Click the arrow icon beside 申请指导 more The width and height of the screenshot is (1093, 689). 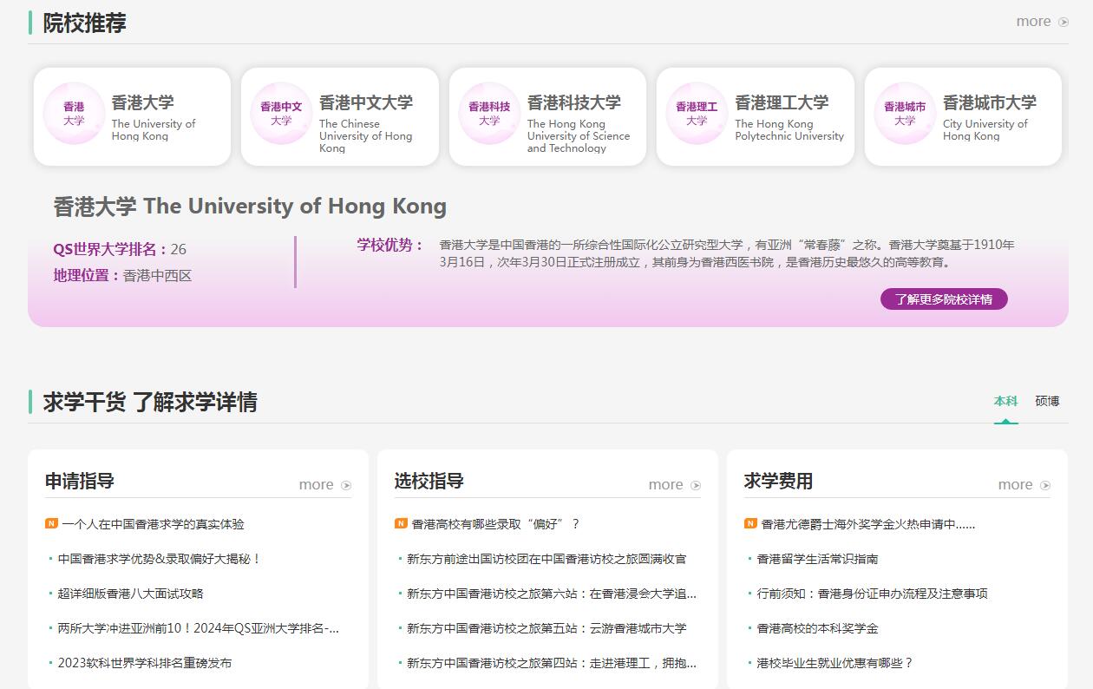click(346, 485)
